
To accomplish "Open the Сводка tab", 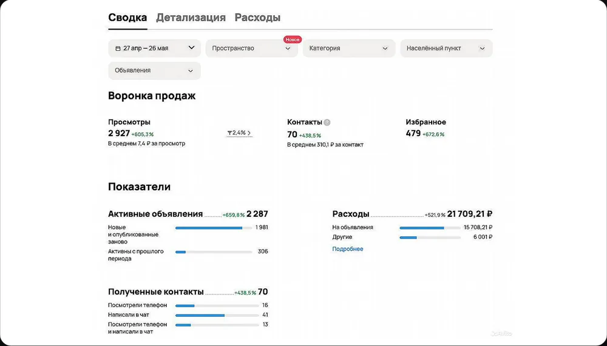I will [x=127, y=18].
